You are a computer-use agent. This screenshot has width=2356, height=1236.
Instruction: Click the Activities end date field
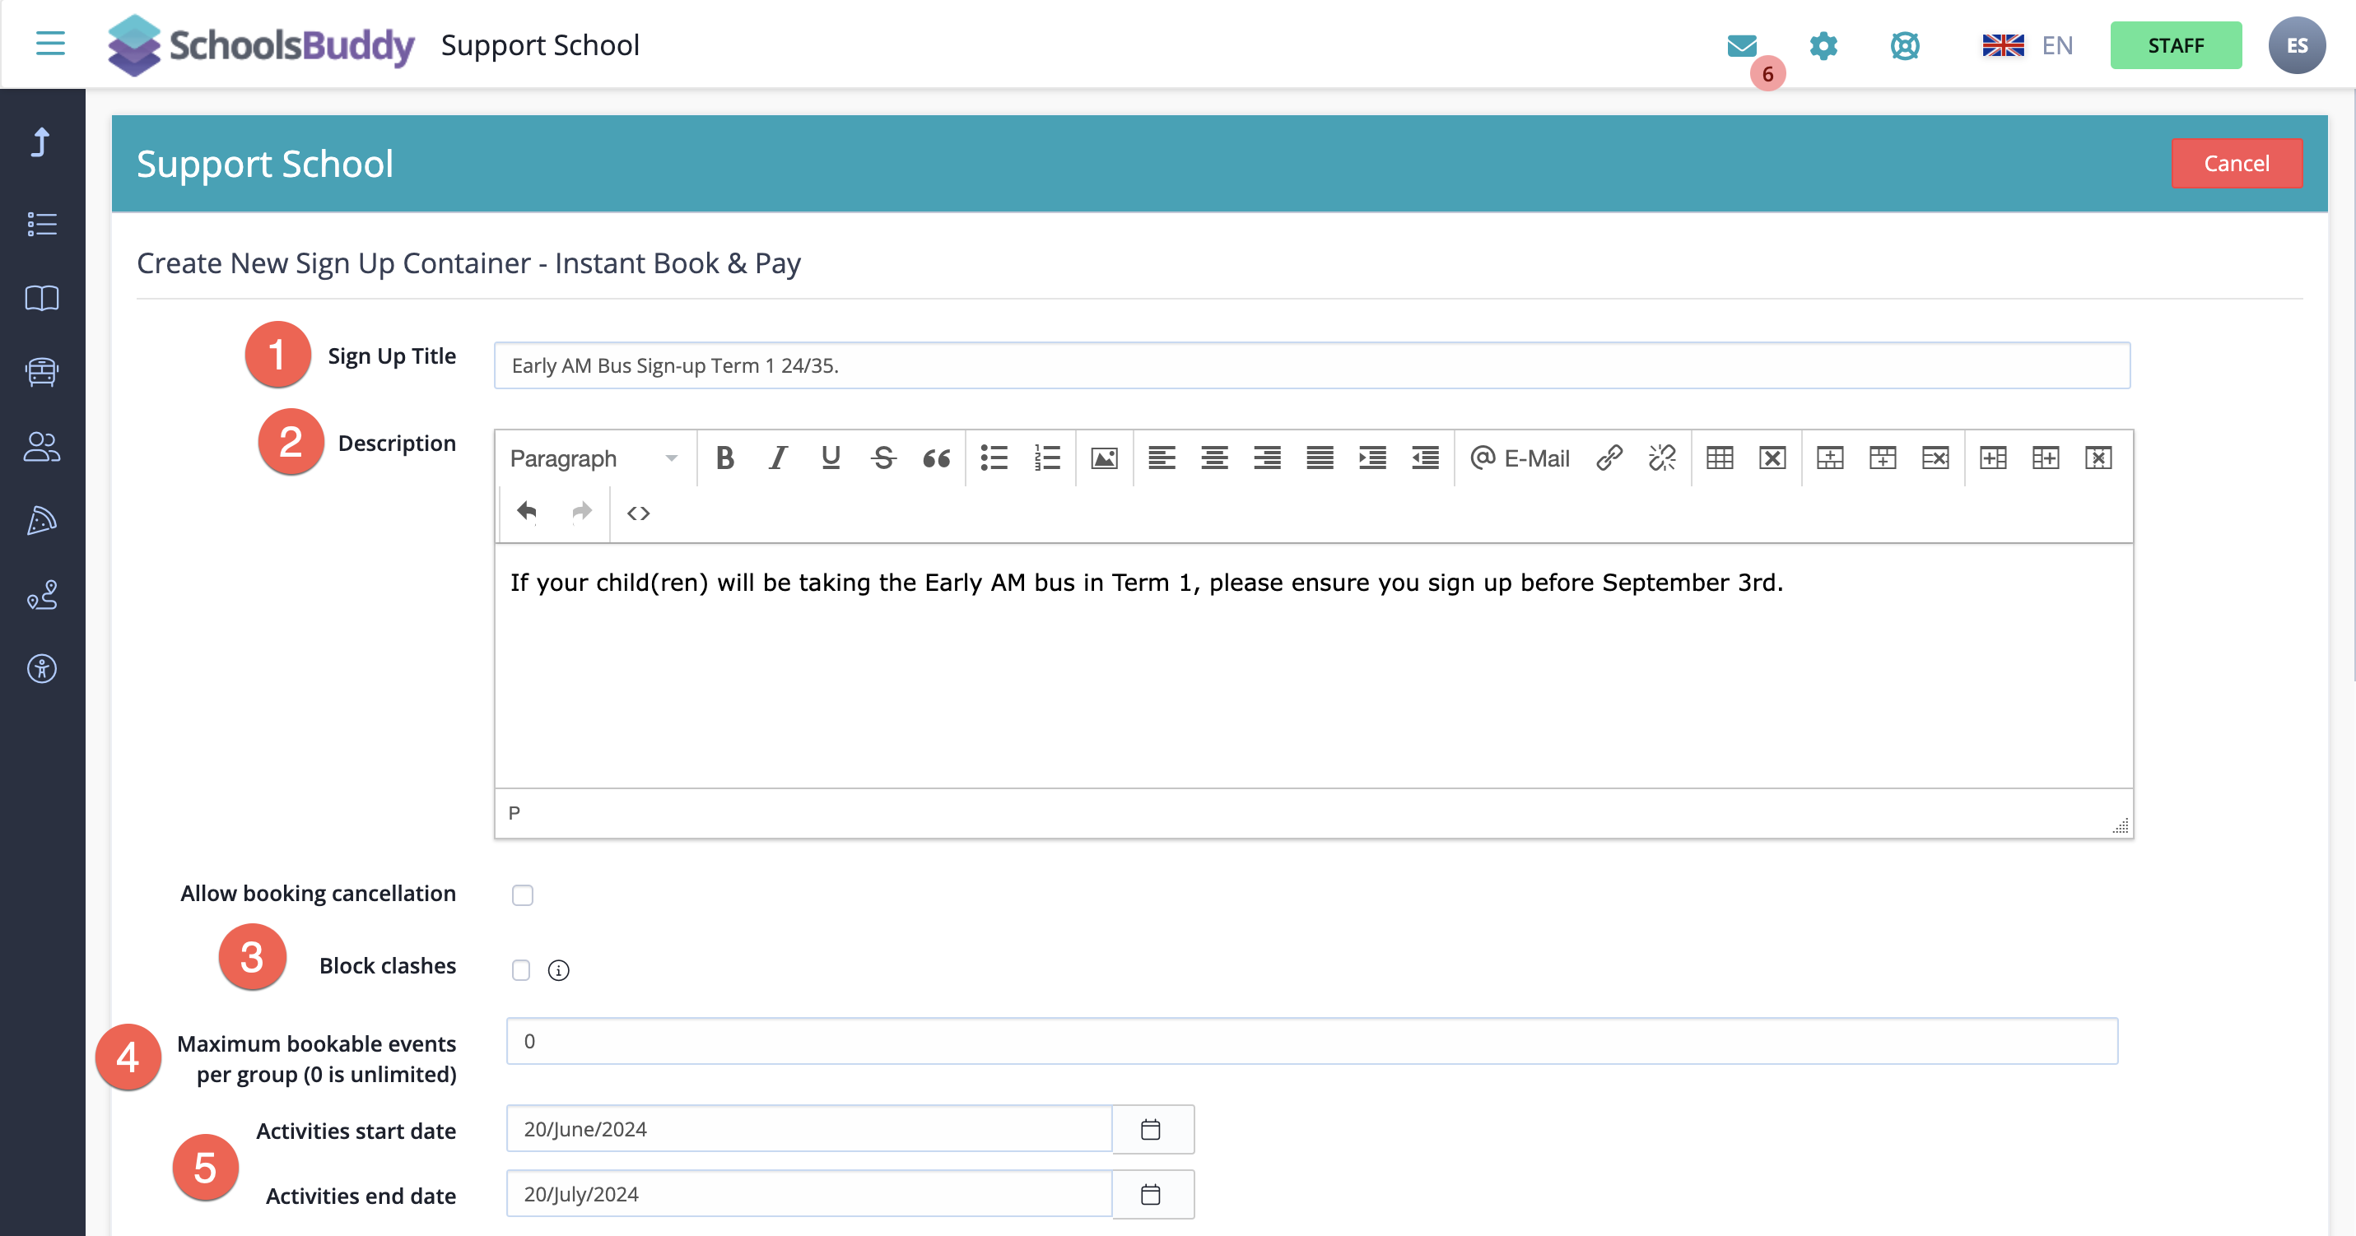pyautogui.click(x=808, y=1194)
